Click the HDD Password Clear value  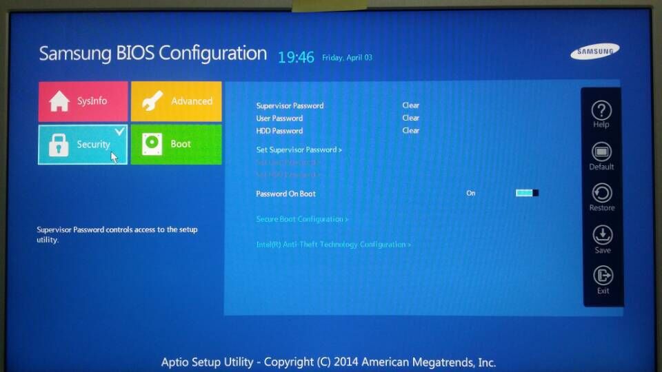pyautogui.click(x=410, y=130)
